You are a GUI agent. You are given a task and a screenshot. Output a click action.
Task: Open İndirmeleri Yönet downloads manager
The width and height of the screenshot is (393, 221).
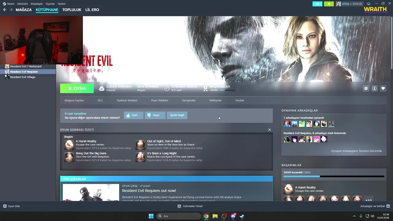(x=190, y=206)
